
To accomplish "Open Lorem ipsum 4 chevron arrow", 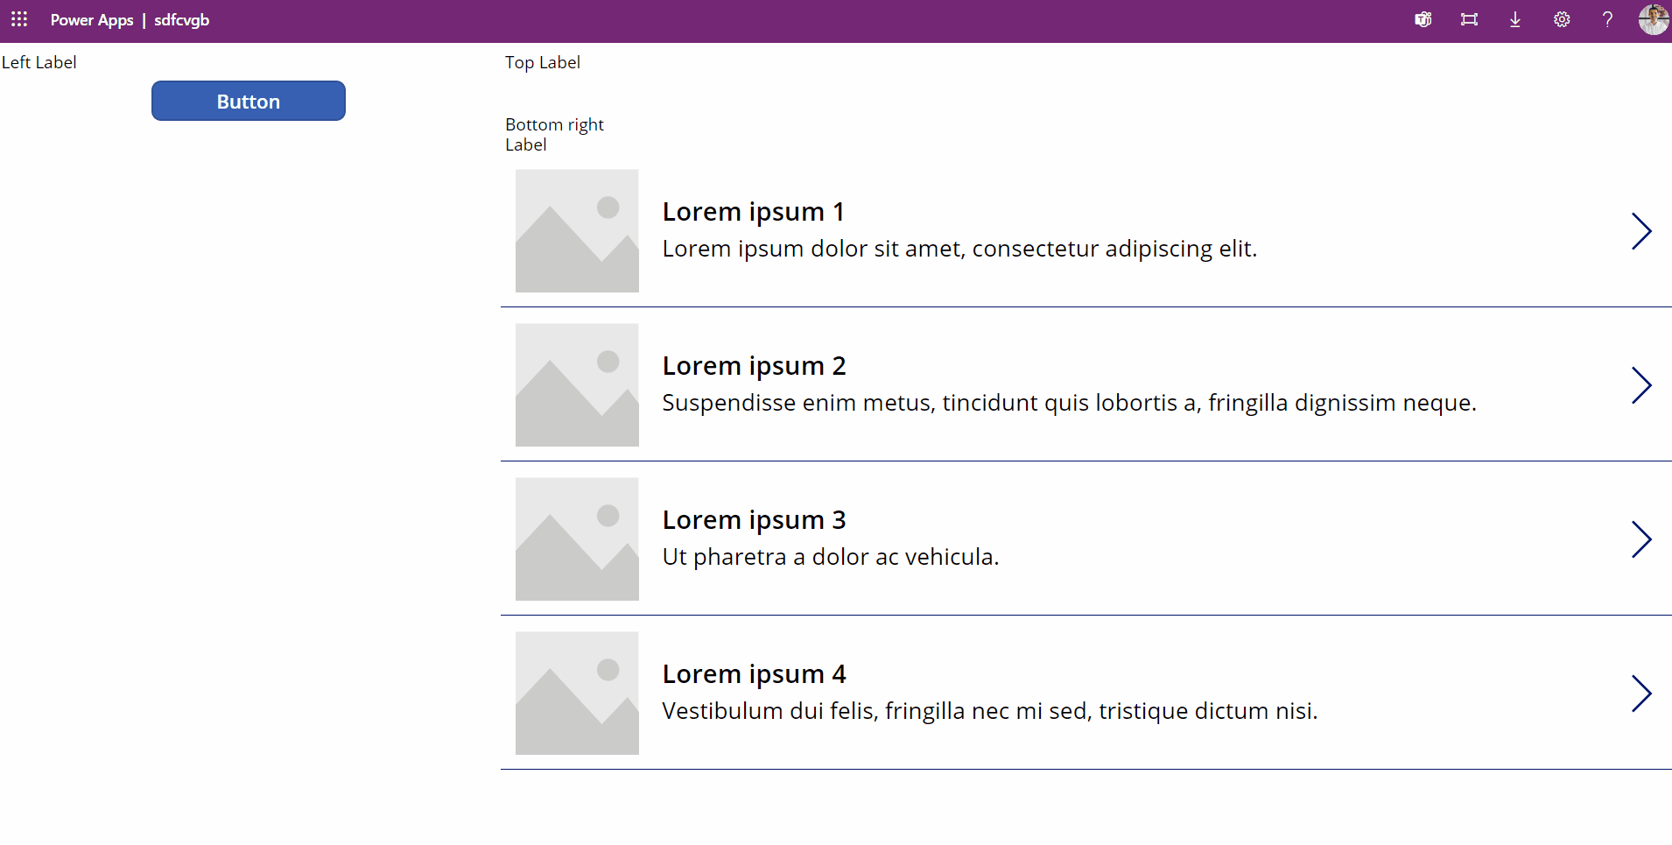I will tap(1641, 694).
